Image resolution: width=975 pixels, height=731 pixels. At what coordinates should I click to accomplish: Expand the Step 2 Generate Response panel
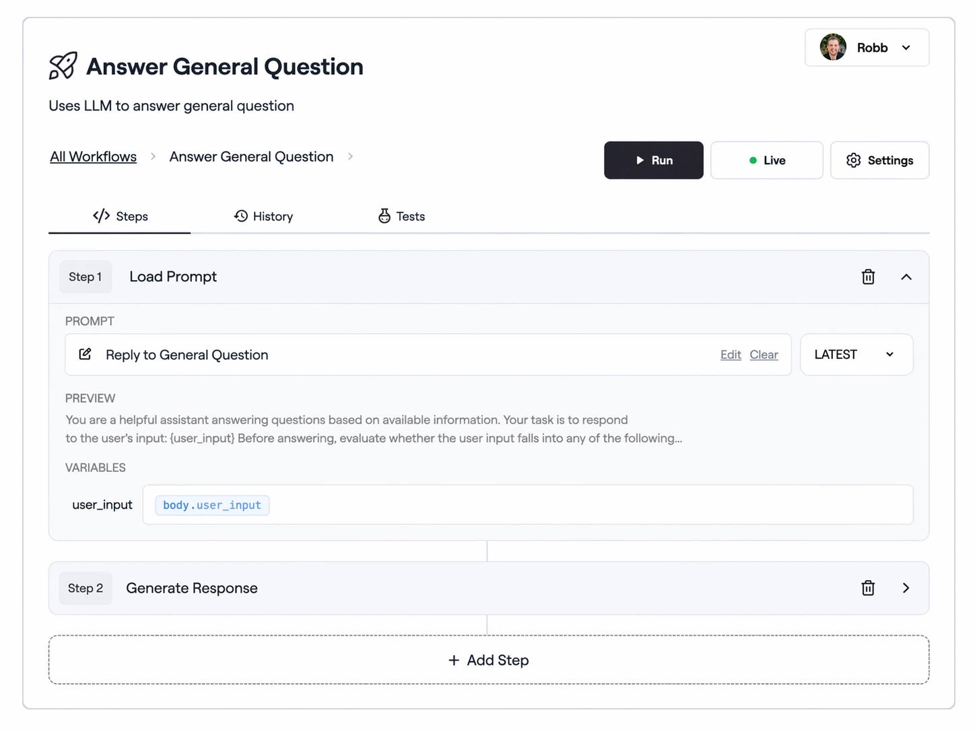(906, 588)
